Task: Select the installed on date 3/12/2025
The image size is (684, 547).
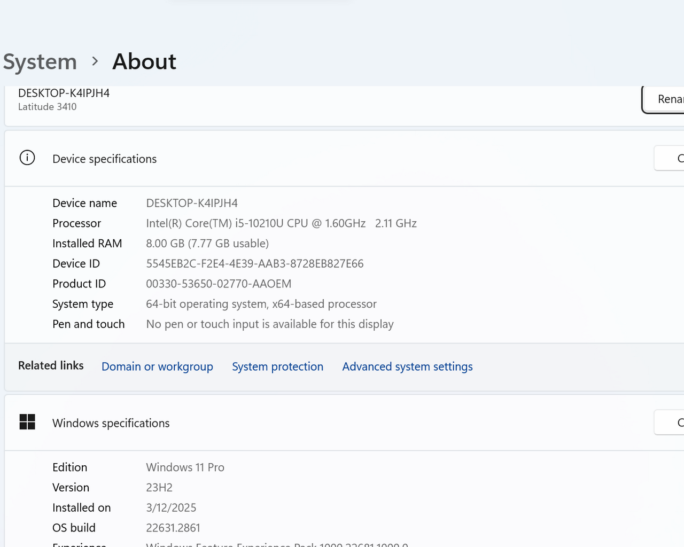Action: pos(171,508)
